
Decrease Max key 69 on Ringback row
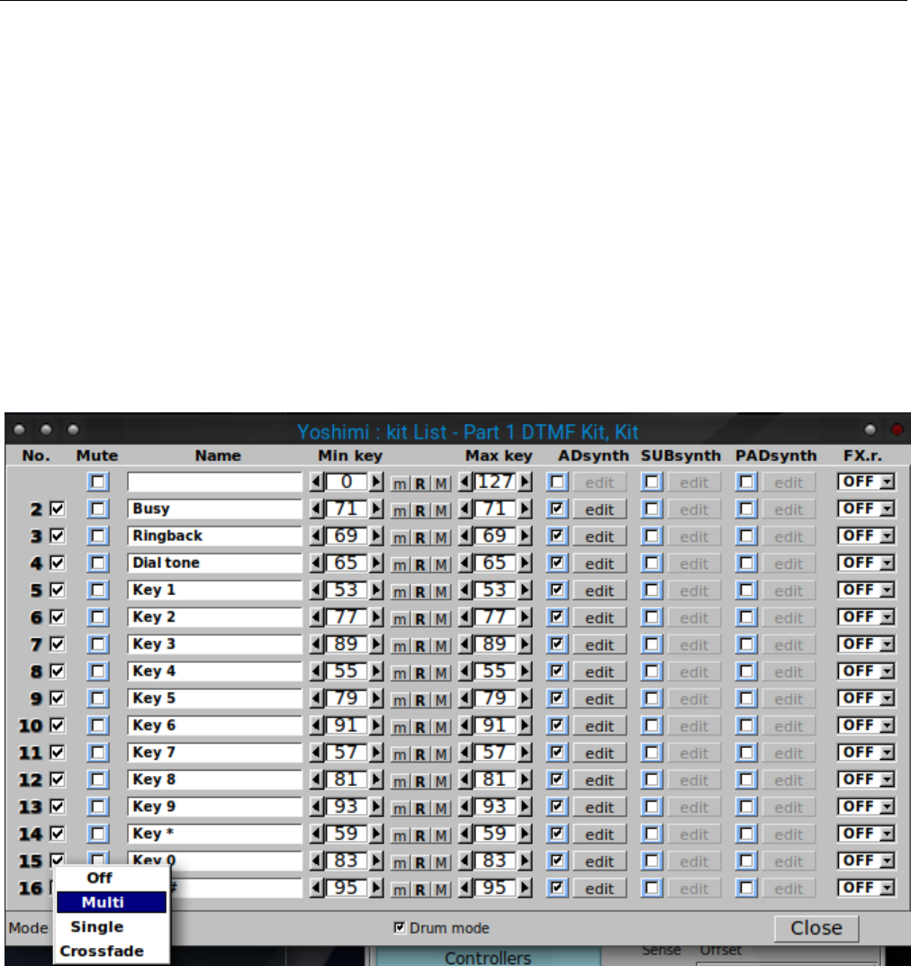coord(465,536)
